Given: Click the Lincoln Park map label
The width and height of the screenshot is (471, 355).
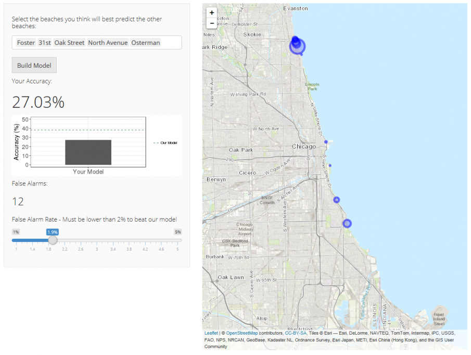Looking at the screenshot, I should tap(312, 87).
